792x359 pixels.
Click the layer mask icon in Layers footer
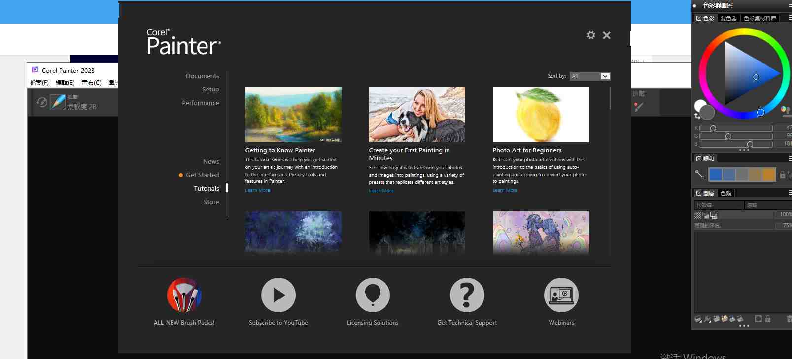click(x=758, y=319)
